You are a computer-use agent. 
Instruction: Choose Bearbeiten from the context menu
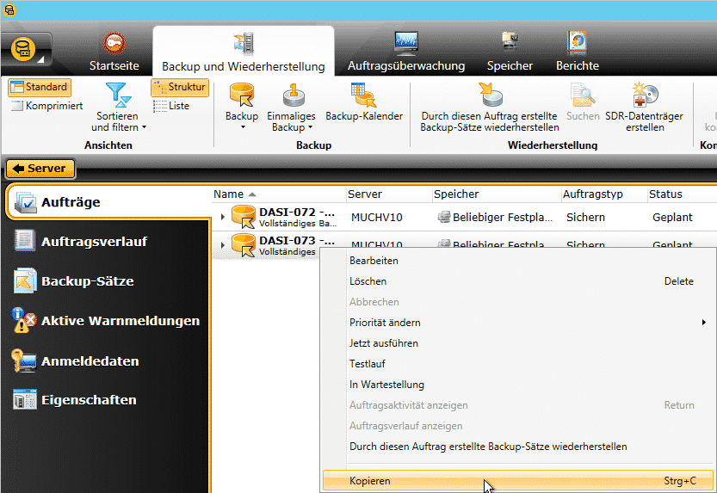(x=517, y=261)
